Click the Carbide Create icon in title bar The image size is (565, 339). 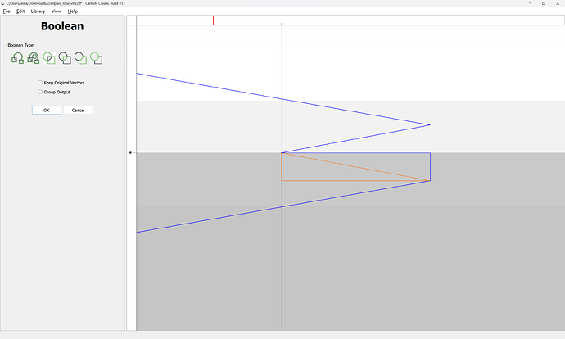click(x=3, y=3)
